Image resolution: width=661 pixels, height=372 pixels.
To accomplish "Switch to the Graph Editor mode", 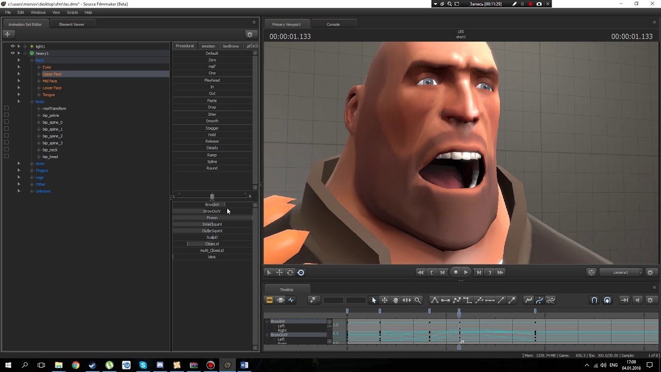I will coord(291,300).
